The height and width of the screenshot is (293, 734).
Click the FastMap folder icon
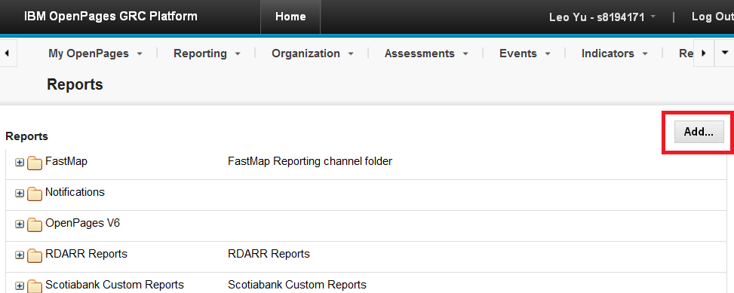(x=35, y=163)
